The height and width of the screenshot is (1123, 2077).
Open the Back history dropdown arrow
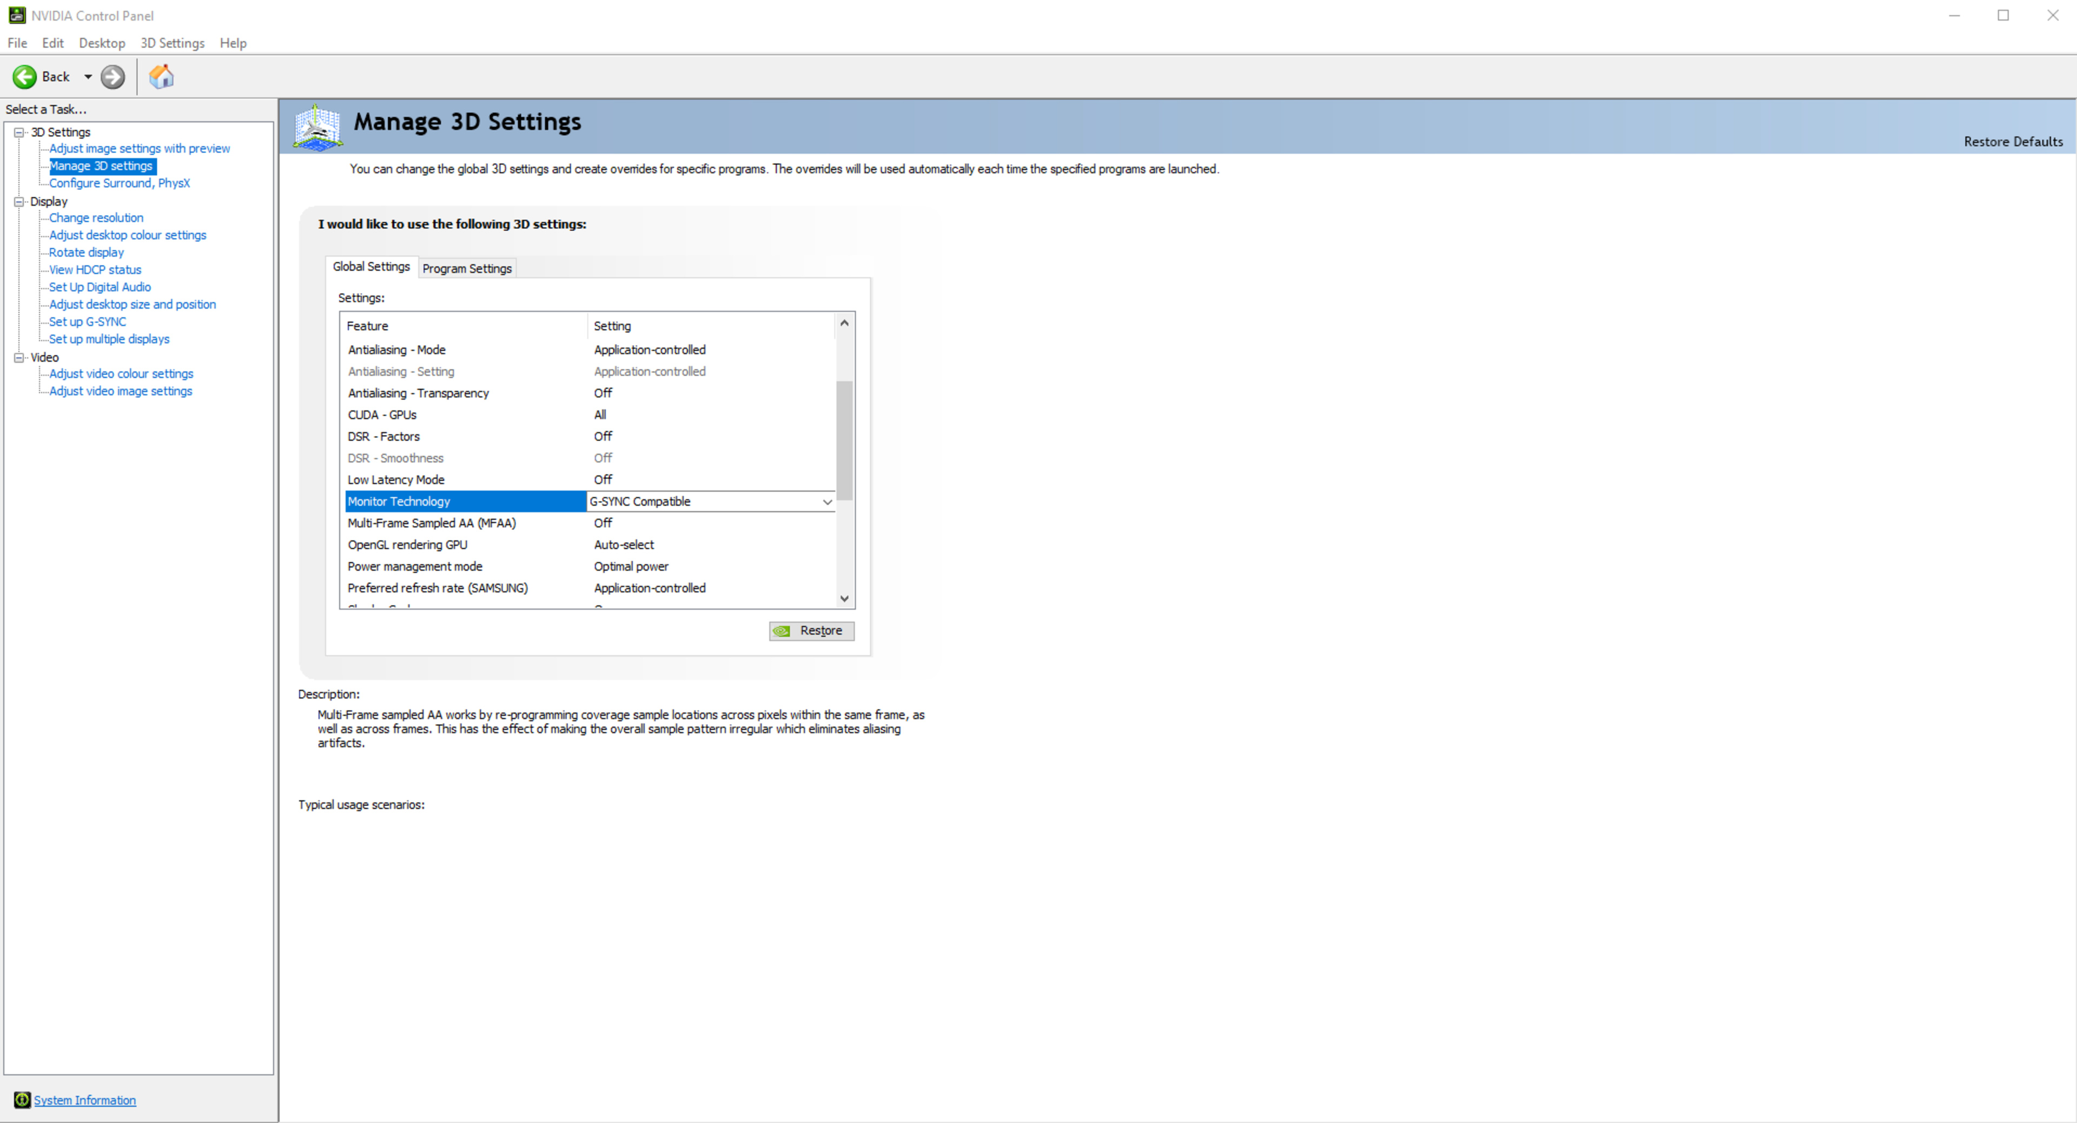[x=88, y=77]
